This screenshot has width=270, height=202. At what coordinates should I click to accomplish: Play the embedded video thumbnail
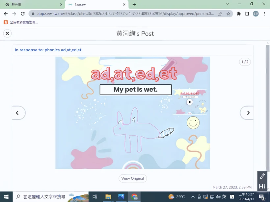[x=190, y=102]
